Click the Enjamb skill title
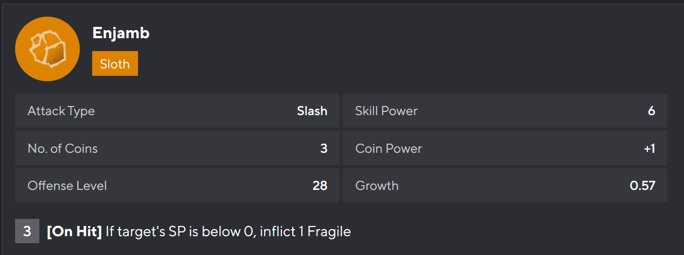This screenshot has width=684, height=255. (x=121, y=33)
